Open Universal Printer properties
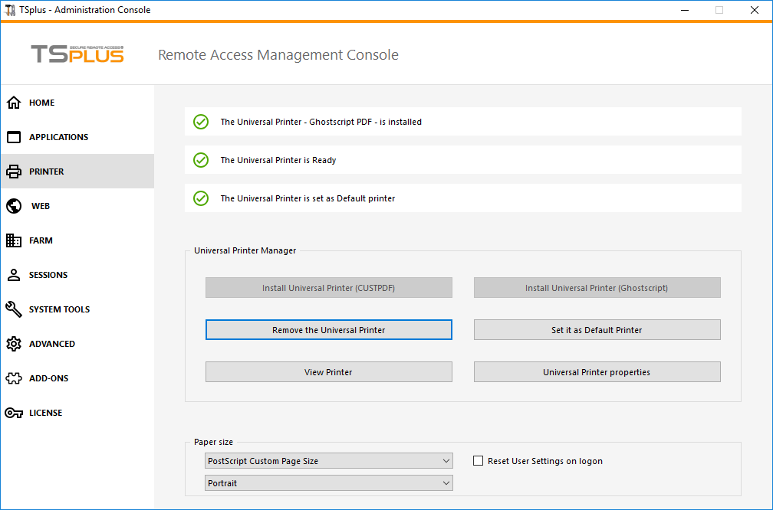773x510 pixels. point(597,371)
